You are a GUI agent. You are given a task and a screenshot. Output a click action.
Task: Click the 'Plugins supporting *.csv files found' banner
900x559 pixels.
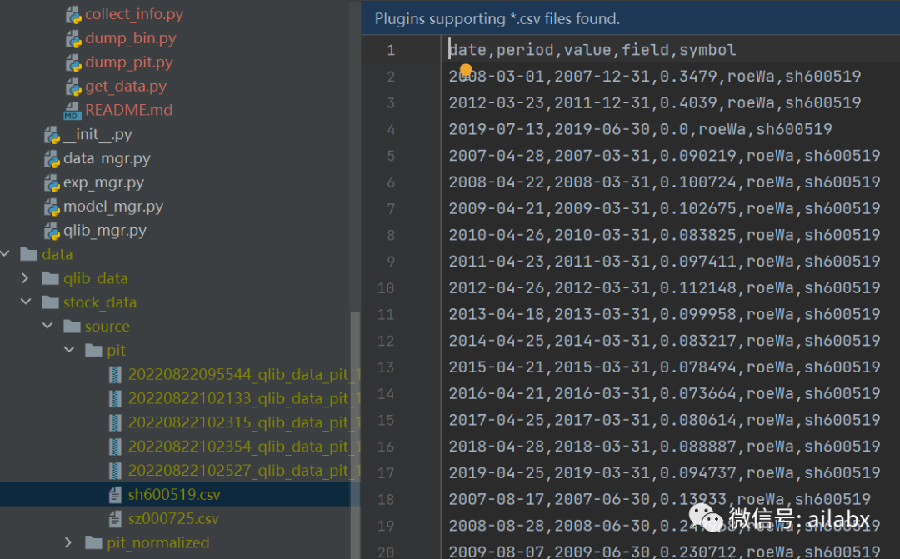point(630,18)
